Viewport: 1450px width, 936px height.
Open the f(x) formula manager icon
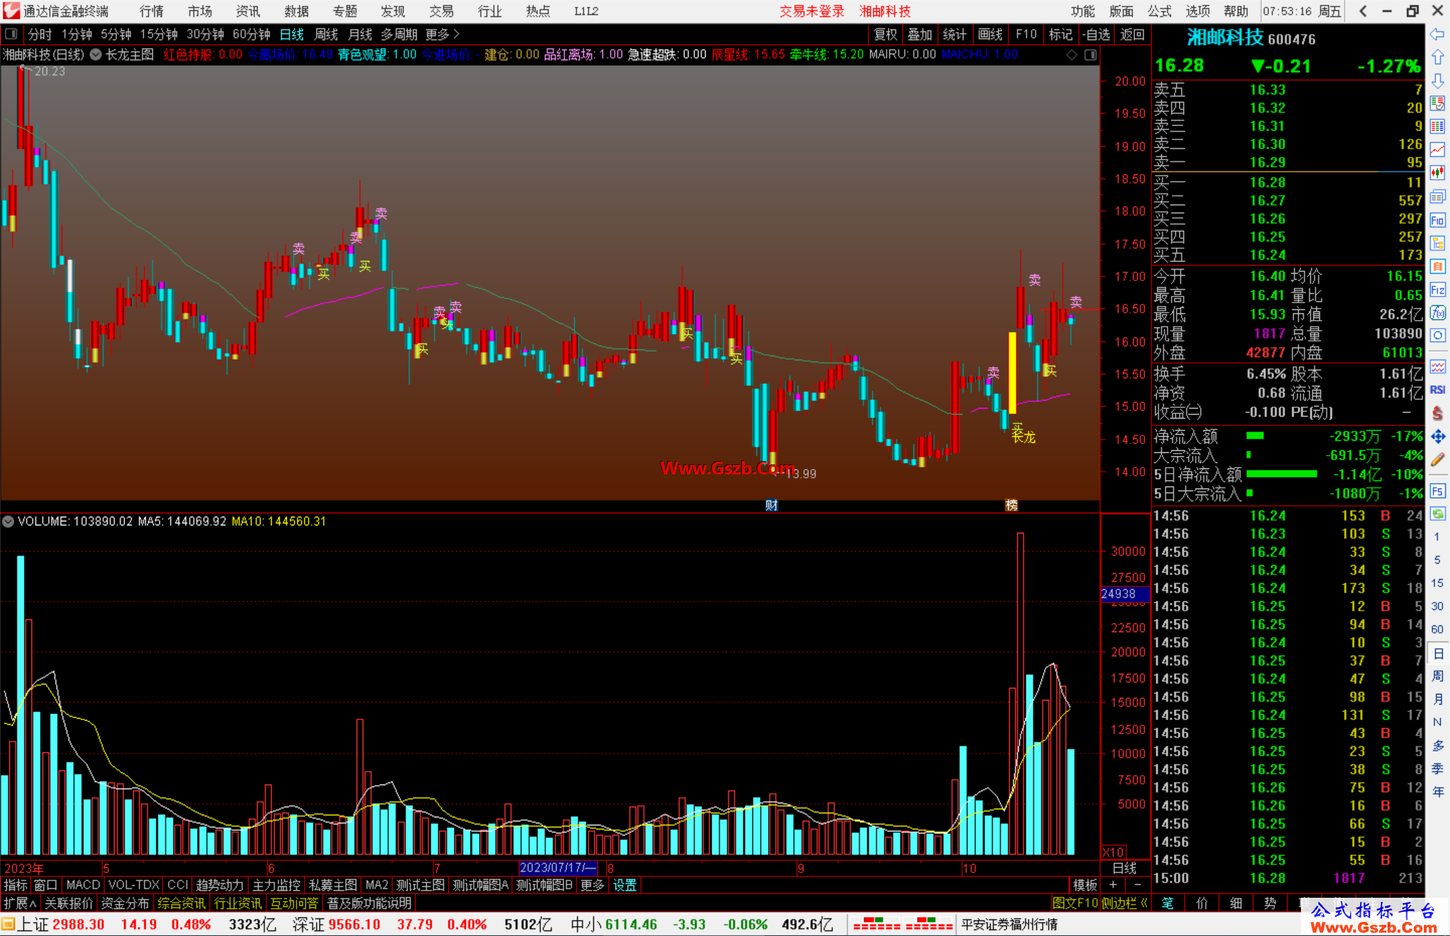point(1437,313)
